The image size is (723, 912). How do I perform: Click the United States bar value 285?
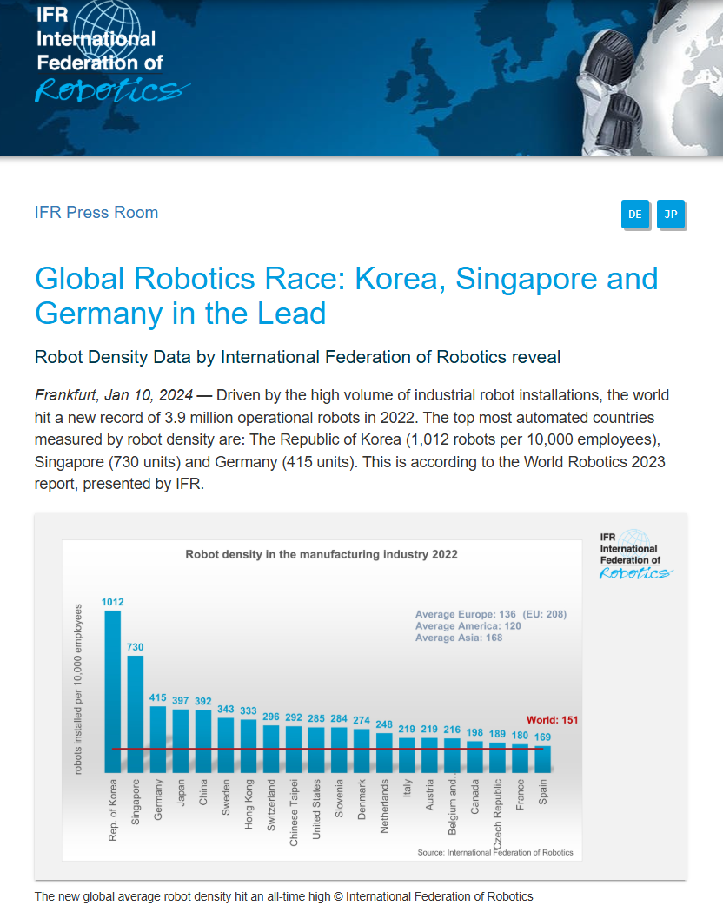[316, 718]
